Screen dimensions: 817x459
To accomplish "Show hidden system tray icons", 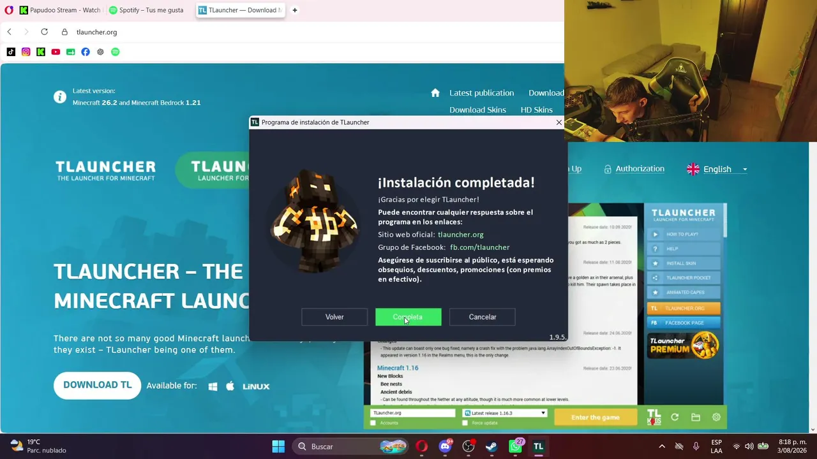I will tap(662, 446).
